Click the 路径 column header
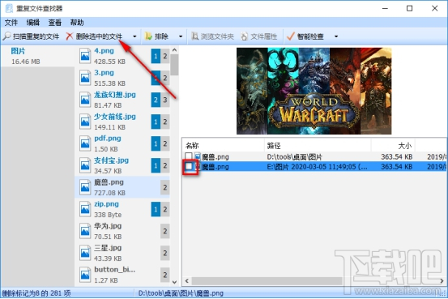 pos(318,146)
